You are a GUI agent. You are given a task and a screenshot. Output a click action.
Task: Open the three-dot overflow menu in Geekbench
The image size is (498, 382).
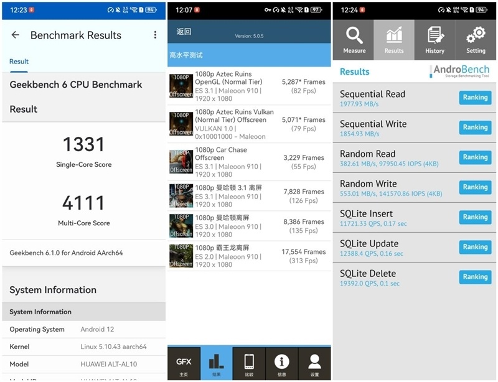pos(155,35)
